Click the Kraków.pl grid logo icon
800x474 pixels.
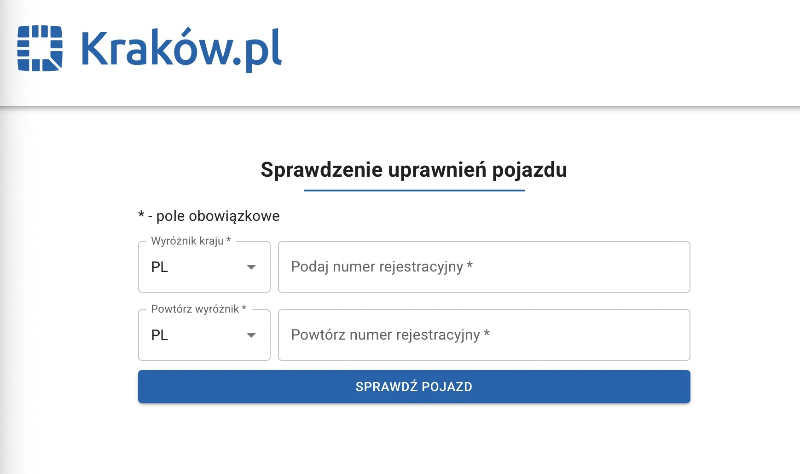click(x=40, y=48)
